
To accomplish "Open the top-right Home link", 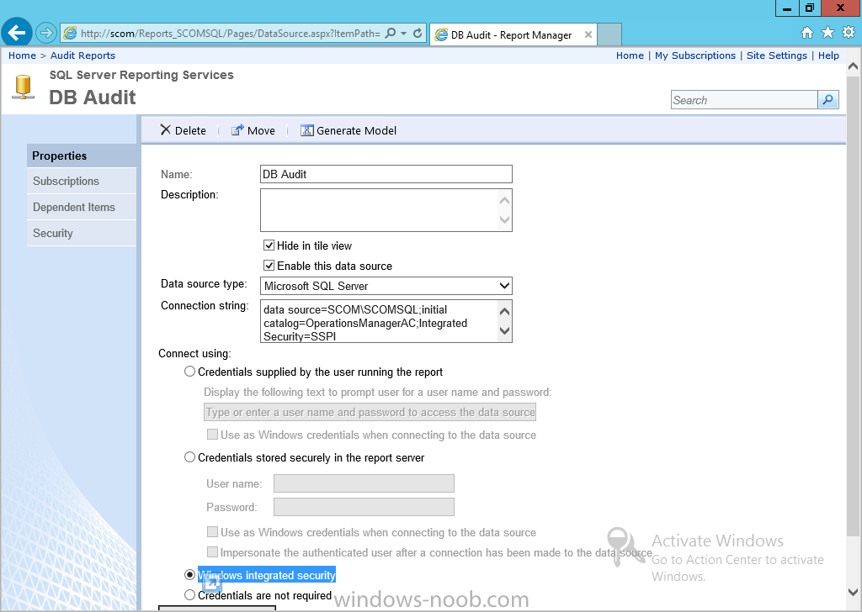I will click(x=630, y=55).
